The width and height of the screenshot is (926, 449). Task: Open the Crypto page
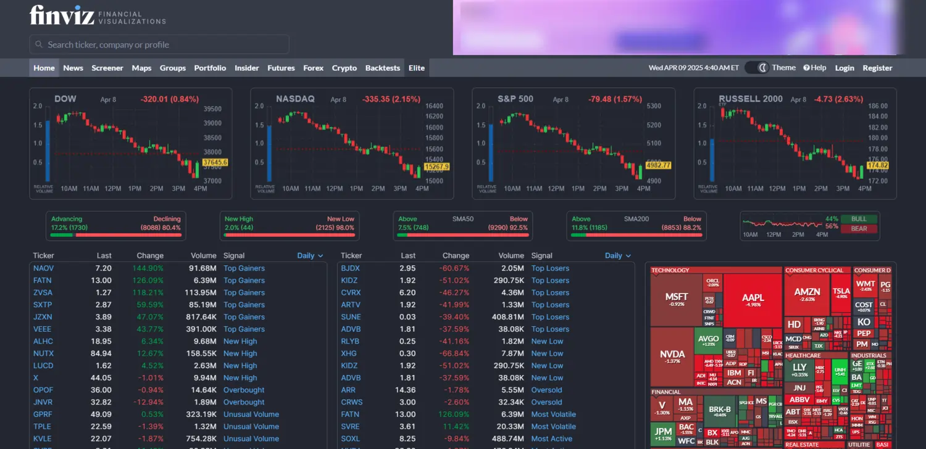344,68
